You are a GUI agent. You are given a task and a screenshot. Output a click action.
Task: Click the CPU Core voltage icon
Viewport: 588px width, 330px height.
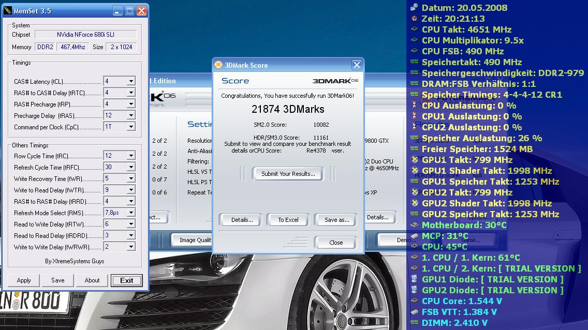[x=414, y=301]
